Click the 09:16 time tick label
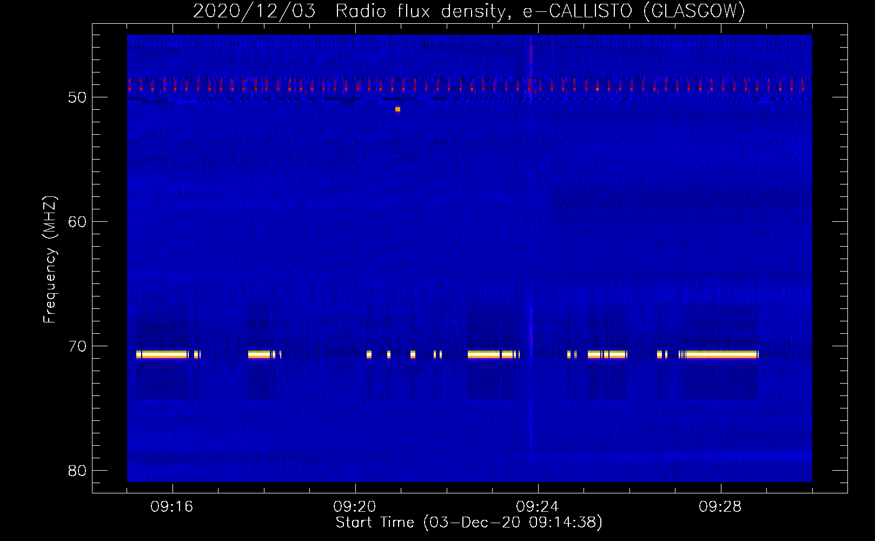The width and height of the screenshot is (875, 541). click(172, 507)
